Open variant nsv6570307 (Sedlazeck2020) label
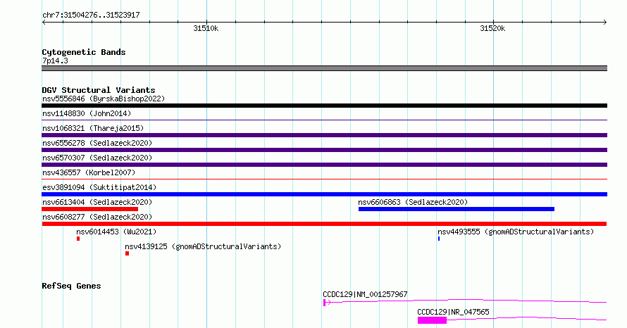627x328 pixels. pos(97,158)
